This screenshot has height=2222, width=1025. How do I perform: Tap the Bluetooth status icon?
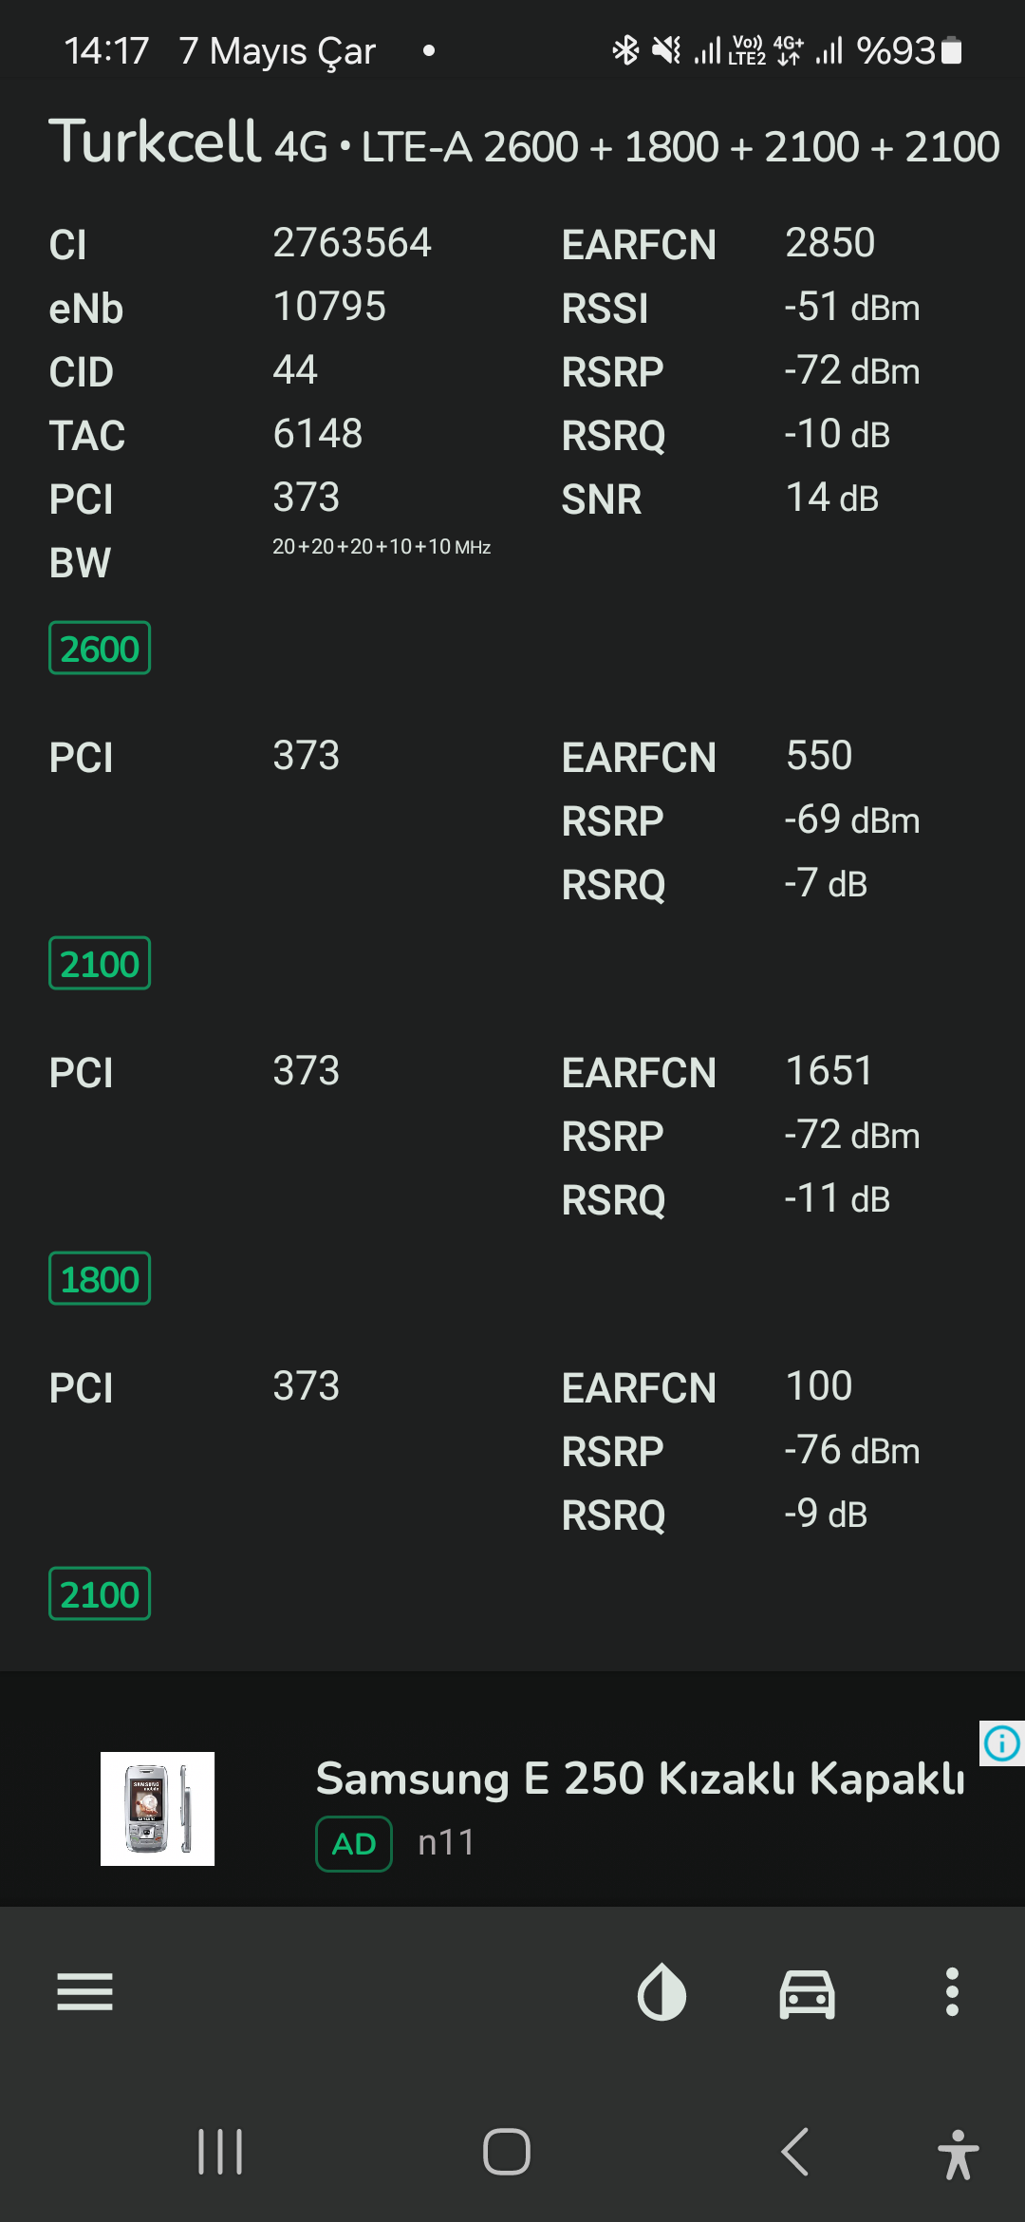pyautogui.click(x=625, y=49)
